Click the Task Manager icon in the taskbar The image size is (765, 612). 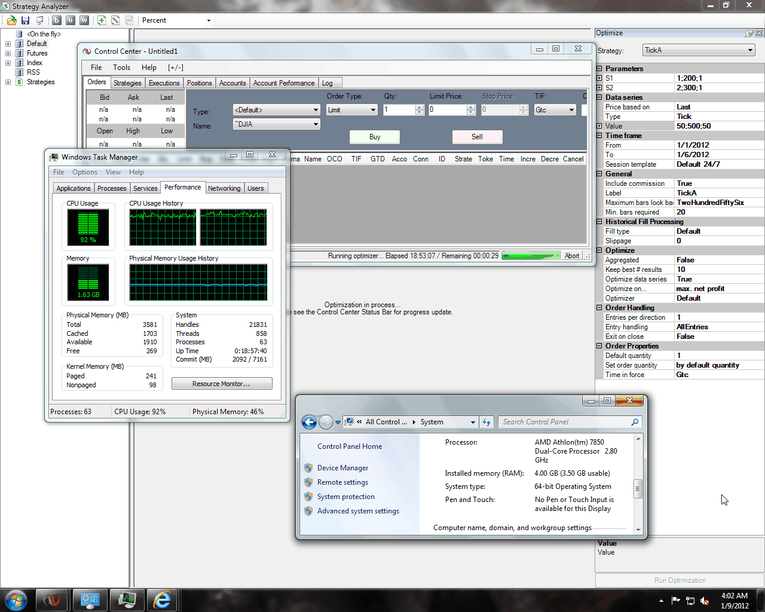[127, 599]
